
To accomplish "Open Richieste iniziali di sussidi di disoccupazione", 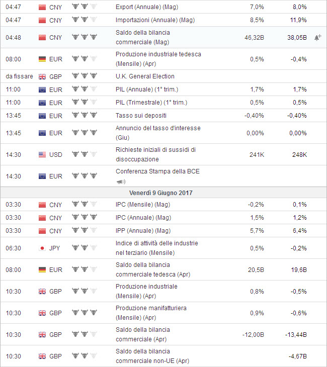I will click(155, 154).
